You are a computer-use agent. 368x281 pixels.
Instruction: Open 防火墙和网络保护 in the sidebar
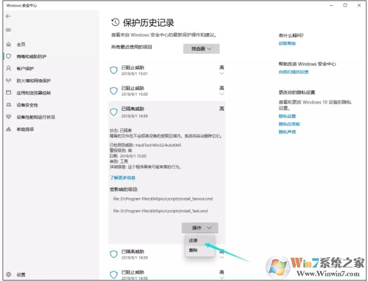point(34,81)
